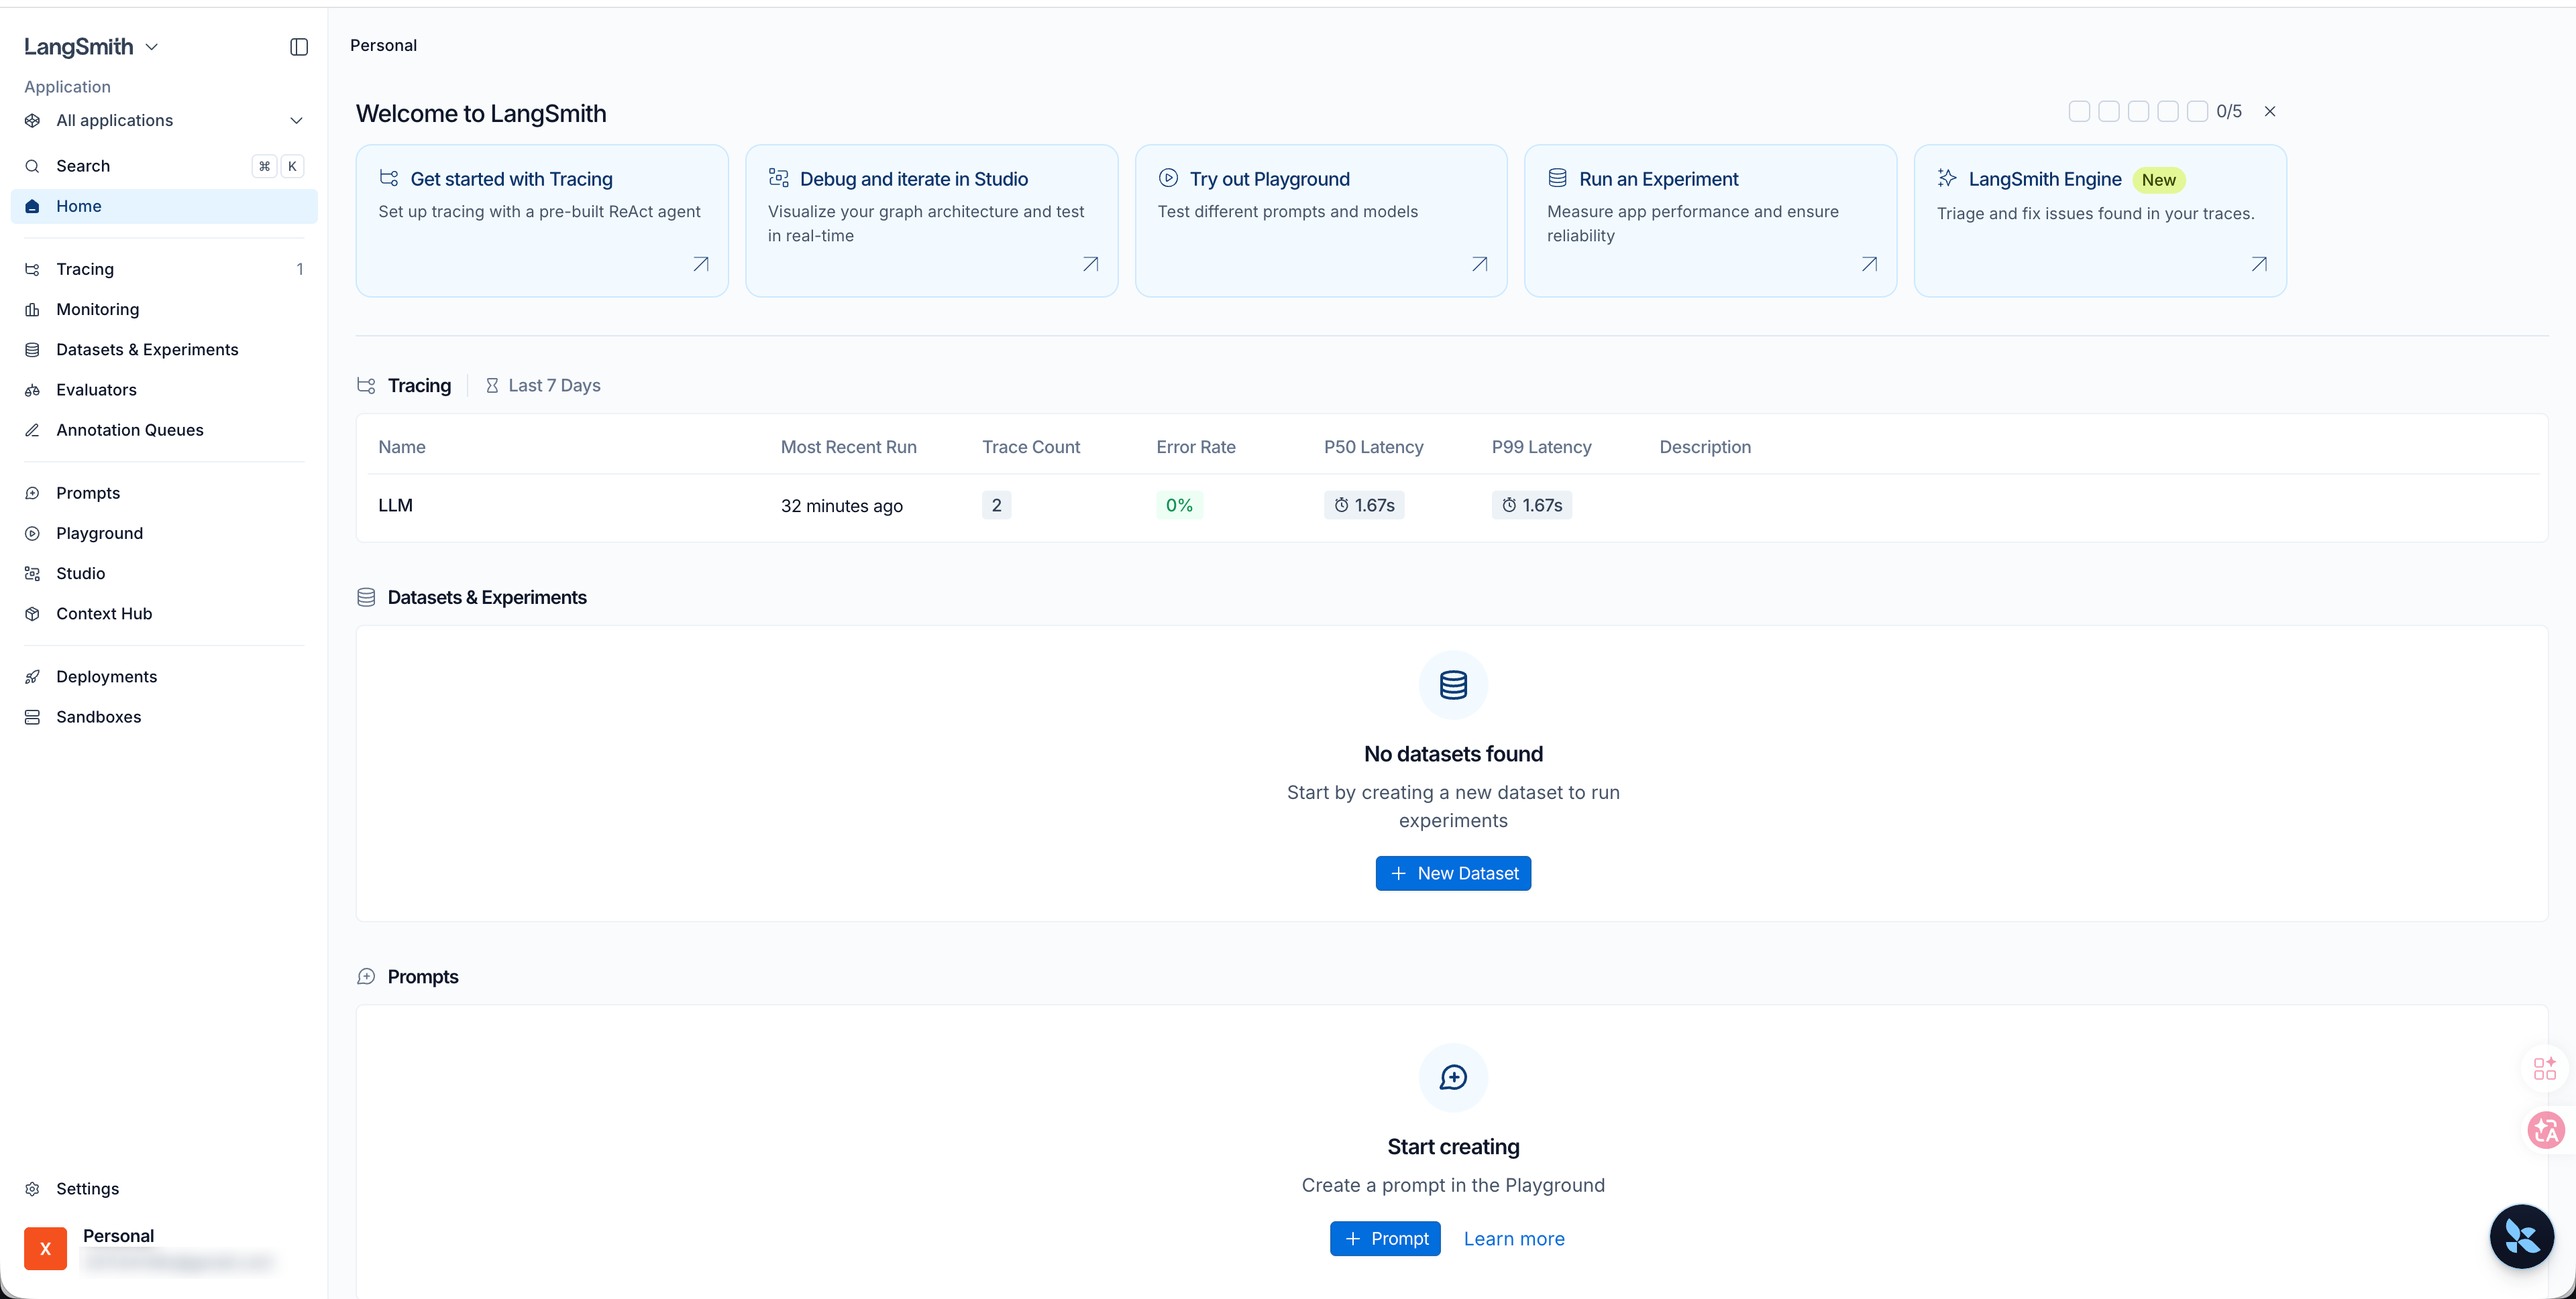Viewport: 2576px width, 1299px height.
Task: Open the pink grid sparkle widget icon
Action: coord(2545,1068)
